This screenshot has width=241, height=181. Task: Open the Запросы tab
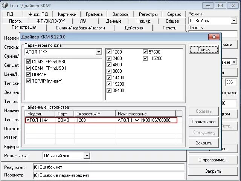coord(121,14)
